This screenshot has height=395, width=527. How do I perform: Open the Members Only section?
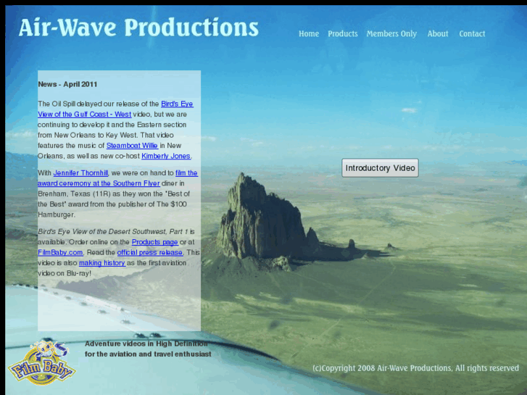(x=391, y=34)
